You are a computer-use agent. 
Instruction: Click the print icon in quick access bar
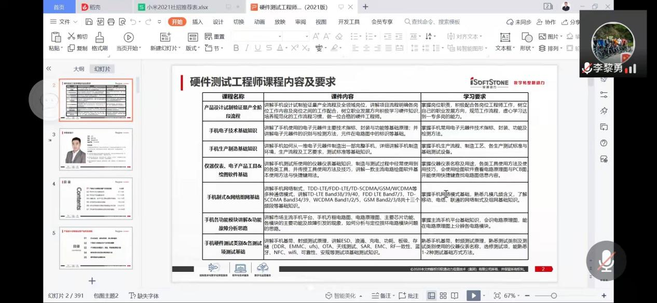point(111,22)
